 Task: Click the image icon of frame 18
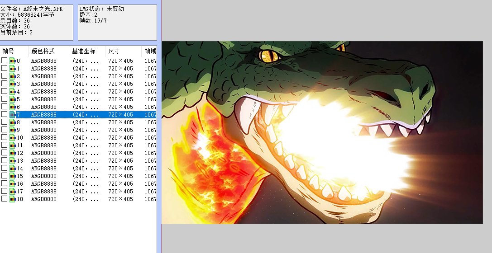click(13, 199)
